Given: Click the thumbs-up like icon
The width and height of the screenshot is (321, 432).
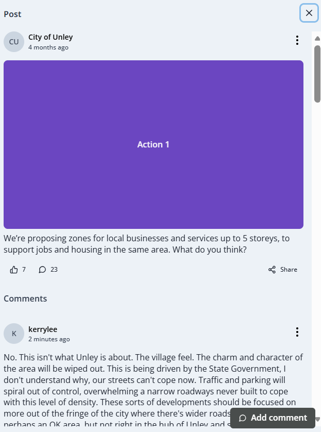Looking at the screenshot, I should 14,270.
